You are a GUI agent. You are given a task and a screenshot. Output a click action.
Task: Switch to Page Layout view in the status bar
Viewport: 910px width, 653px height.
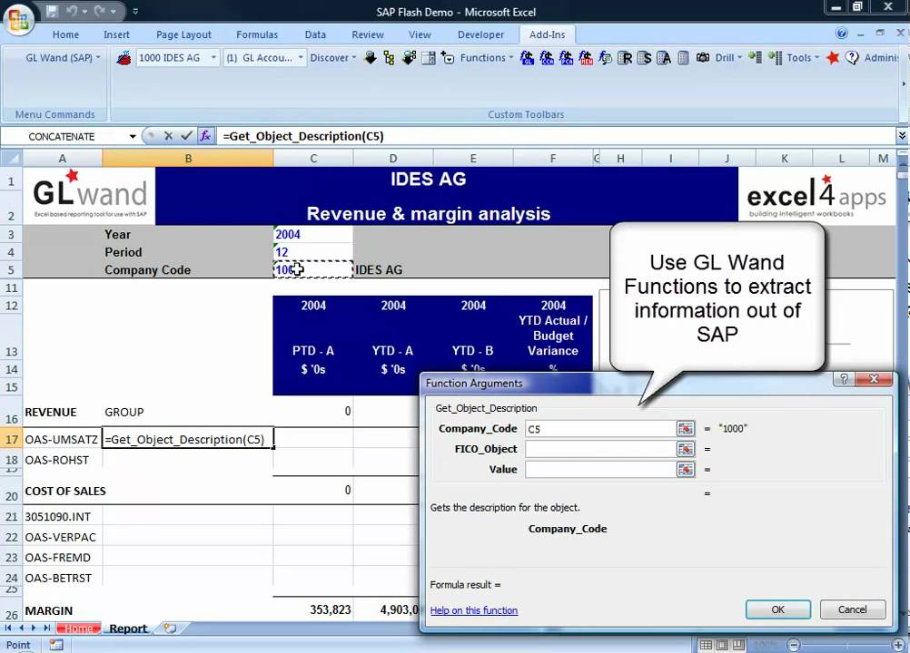(722, 644)
